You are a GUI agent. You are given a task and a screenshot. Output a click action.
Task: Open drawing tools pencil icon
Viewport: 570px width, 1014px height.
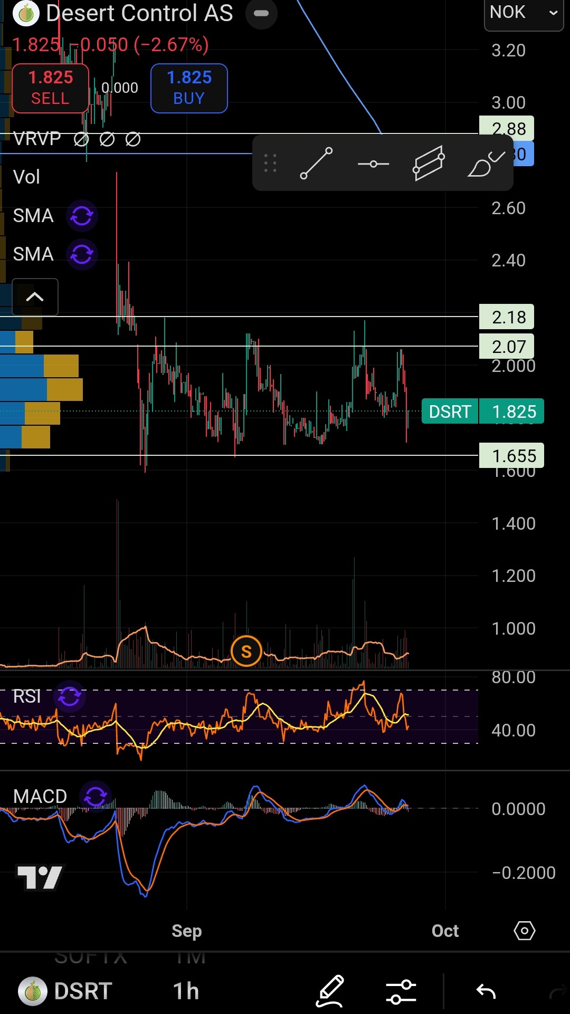[330, 991]
